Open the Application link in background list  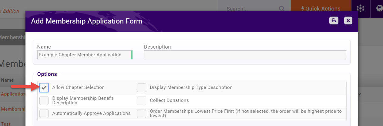tap(13, 94)
